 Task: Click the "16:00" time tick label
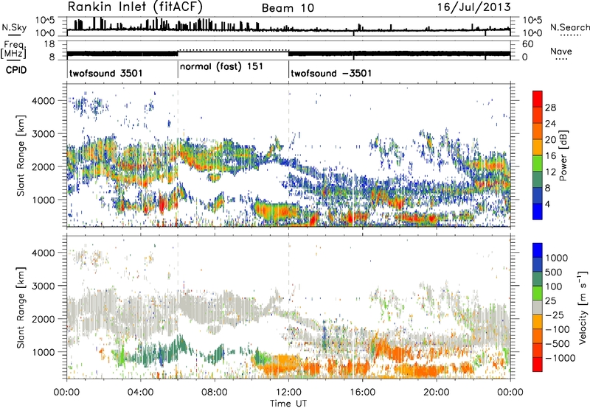[x=362, y=393]
